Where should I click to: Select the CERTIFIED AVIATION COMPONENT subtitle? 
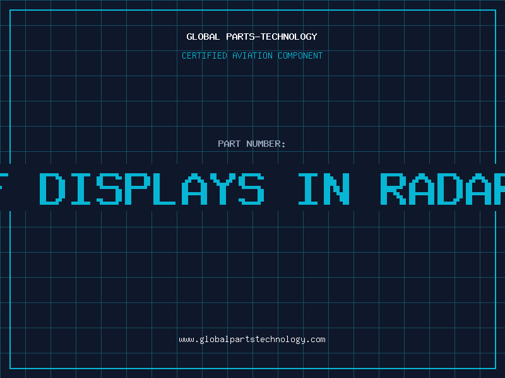[252, 55]
